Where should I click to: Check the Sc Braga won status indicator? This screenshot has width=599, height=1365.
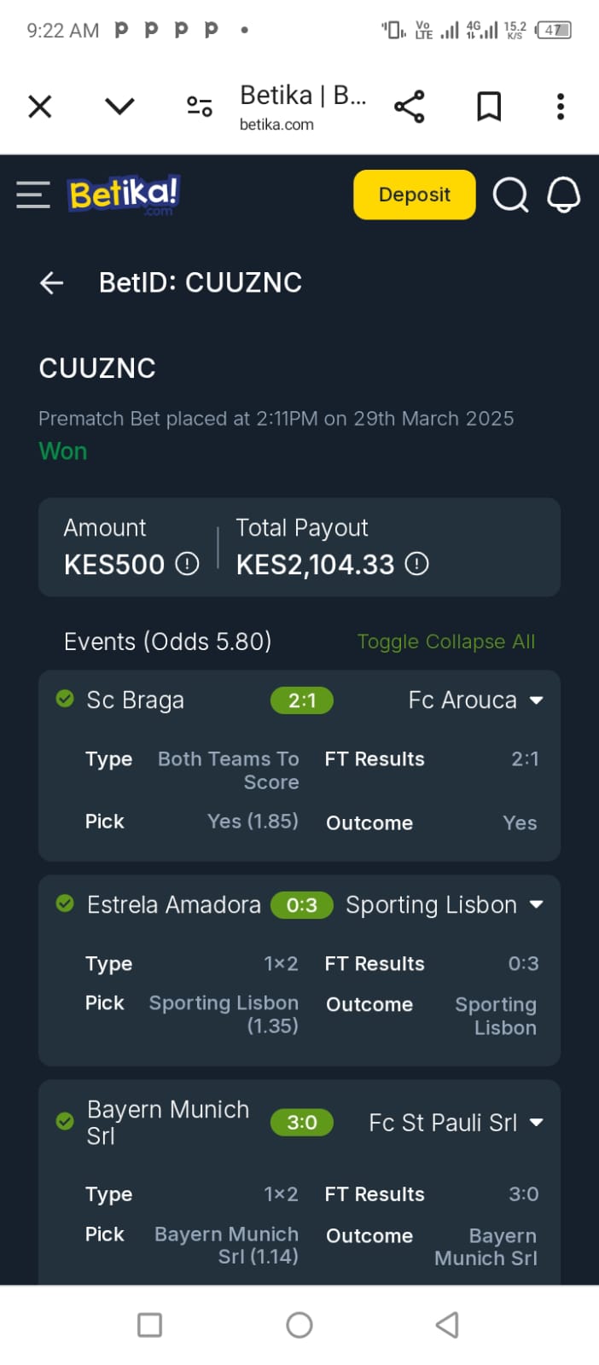pos(65,699)
